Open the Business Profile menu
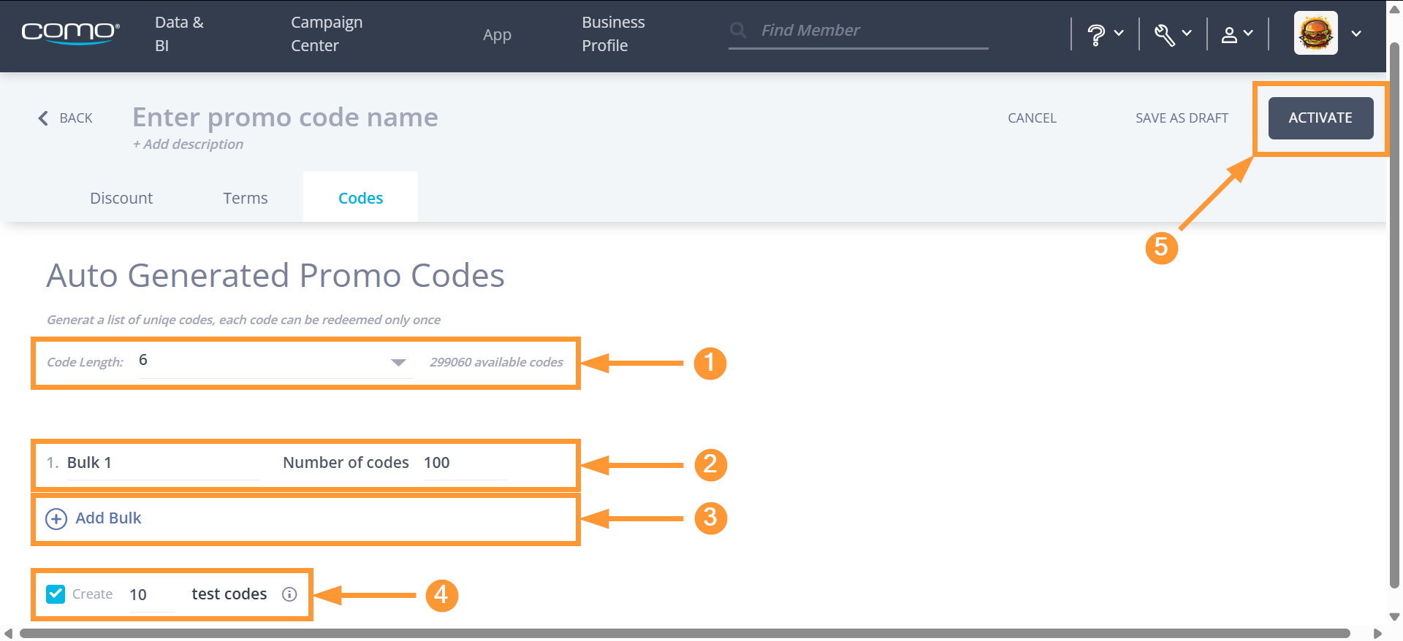 pyautogui.click(x=613, y=34)
